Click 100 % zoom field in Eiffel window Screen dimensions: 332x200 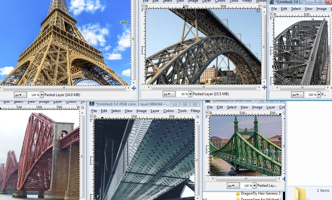(34, 95)
